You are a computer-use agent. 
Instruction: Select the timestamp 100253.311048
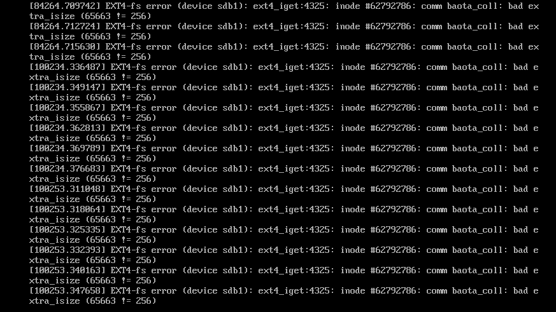coord(68,189)
